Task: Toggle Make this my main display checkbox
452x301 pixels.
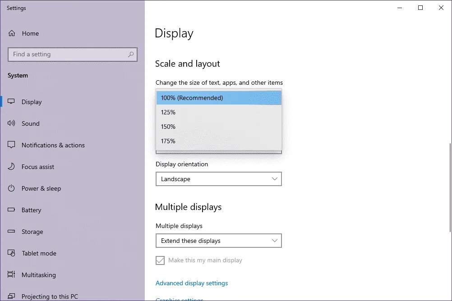Action: pos(160,260)
